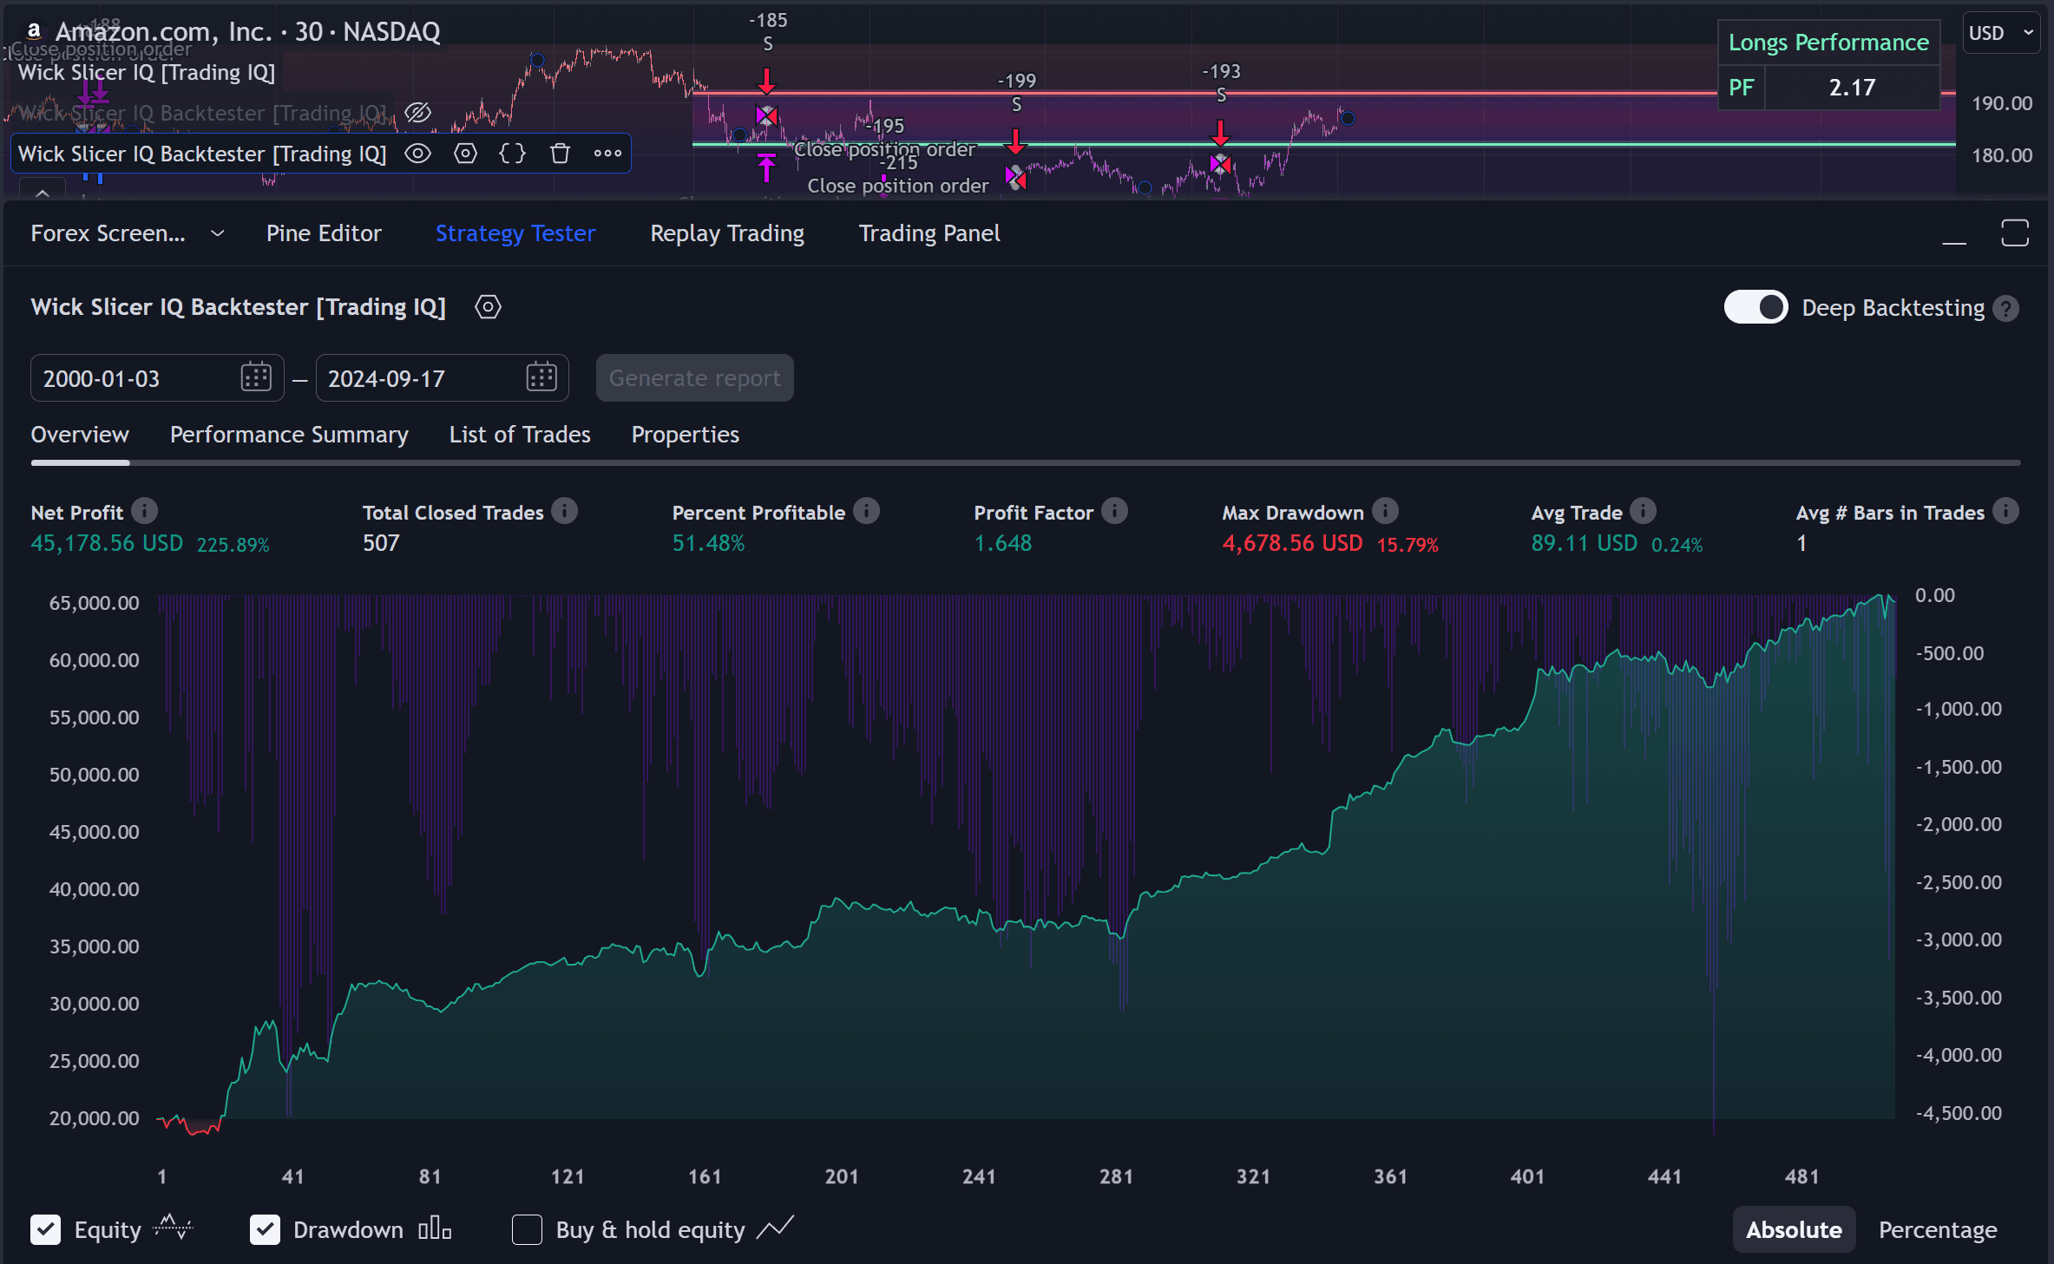This screenshot has height=1264, width=2054.
Task: Open strategy settings next to Backtester title
Action: [488, 307]
